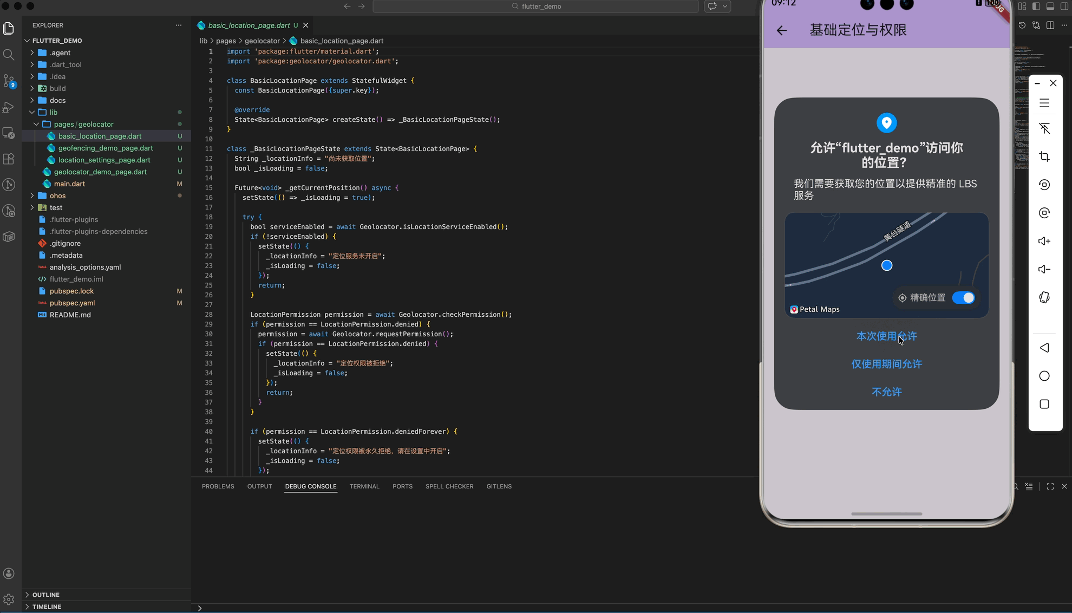Tap 仅使用期间允许 to allow while in use
This screenshot has height=613, width=1072.
[886, 364]
